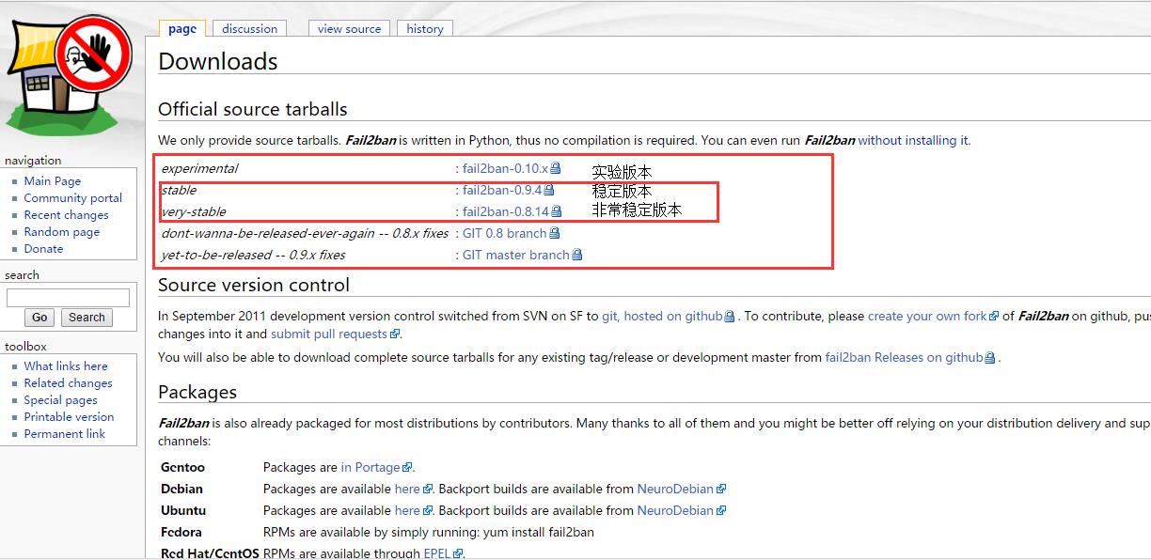Click yet-to-be-released 0.9.x fixes label

coord(253,255)
